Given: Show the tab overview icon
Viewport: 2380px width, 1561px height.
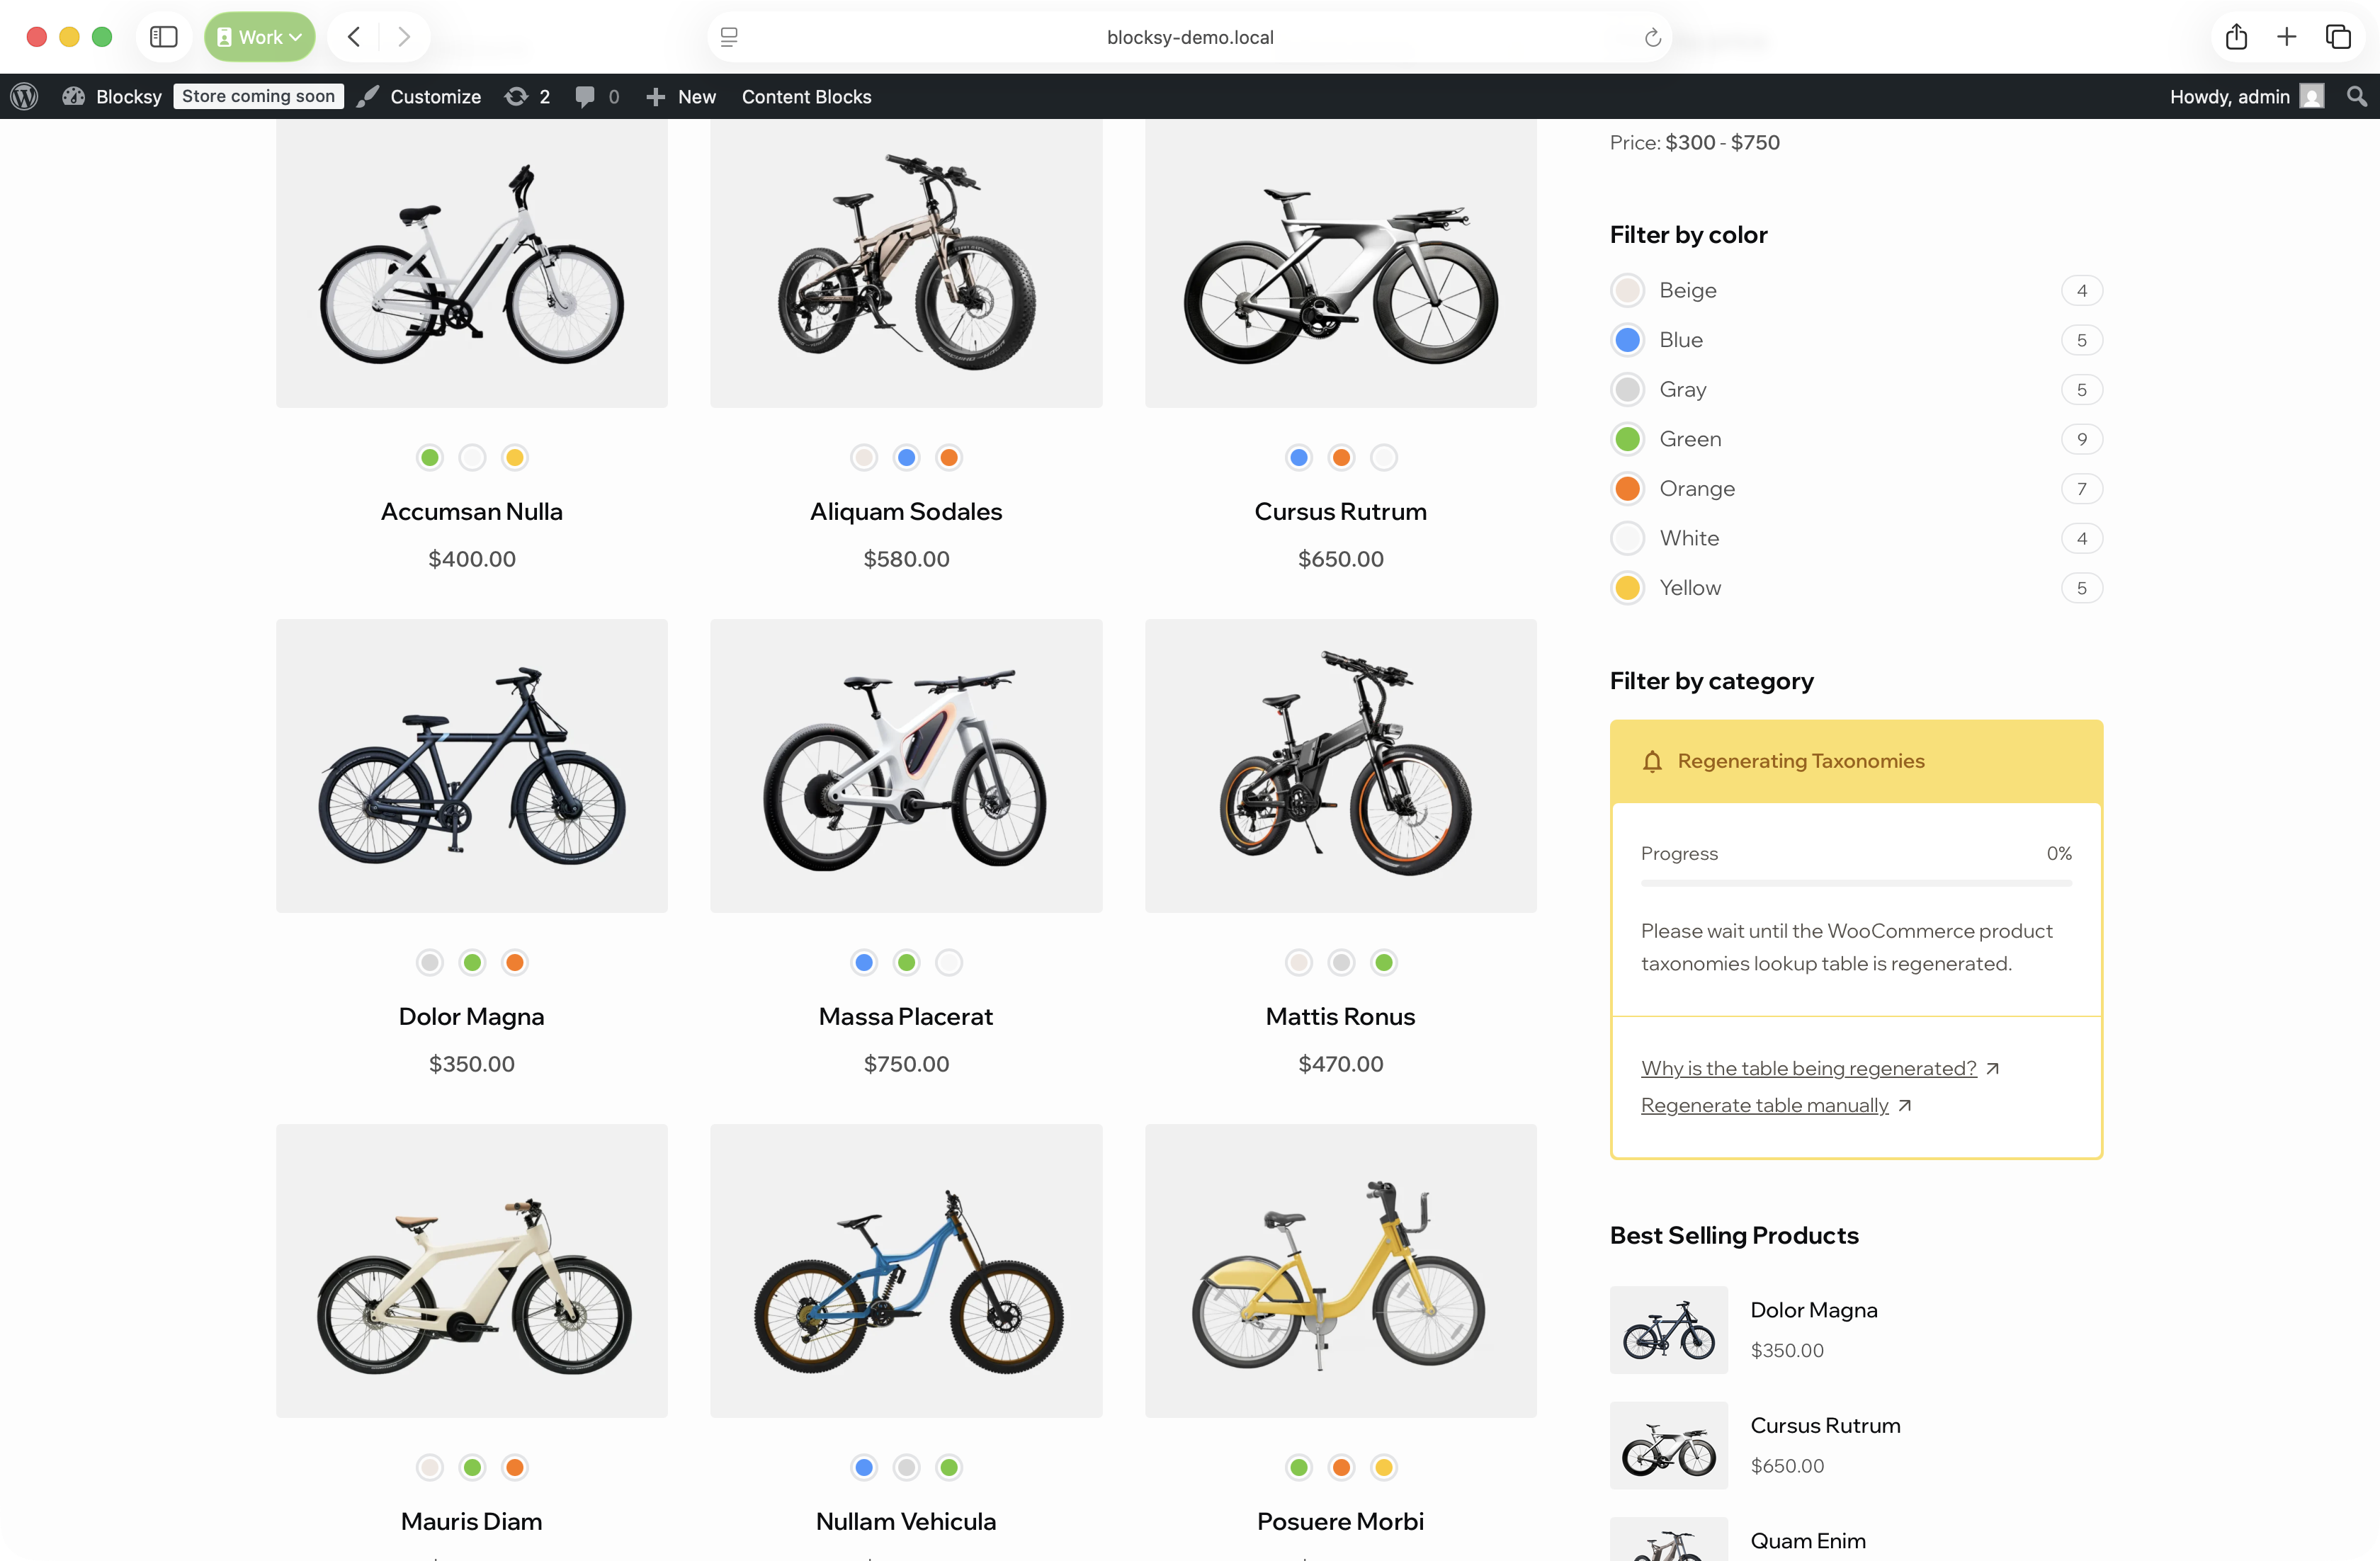Looking at the screenshot, I should tap(2337, 37).
